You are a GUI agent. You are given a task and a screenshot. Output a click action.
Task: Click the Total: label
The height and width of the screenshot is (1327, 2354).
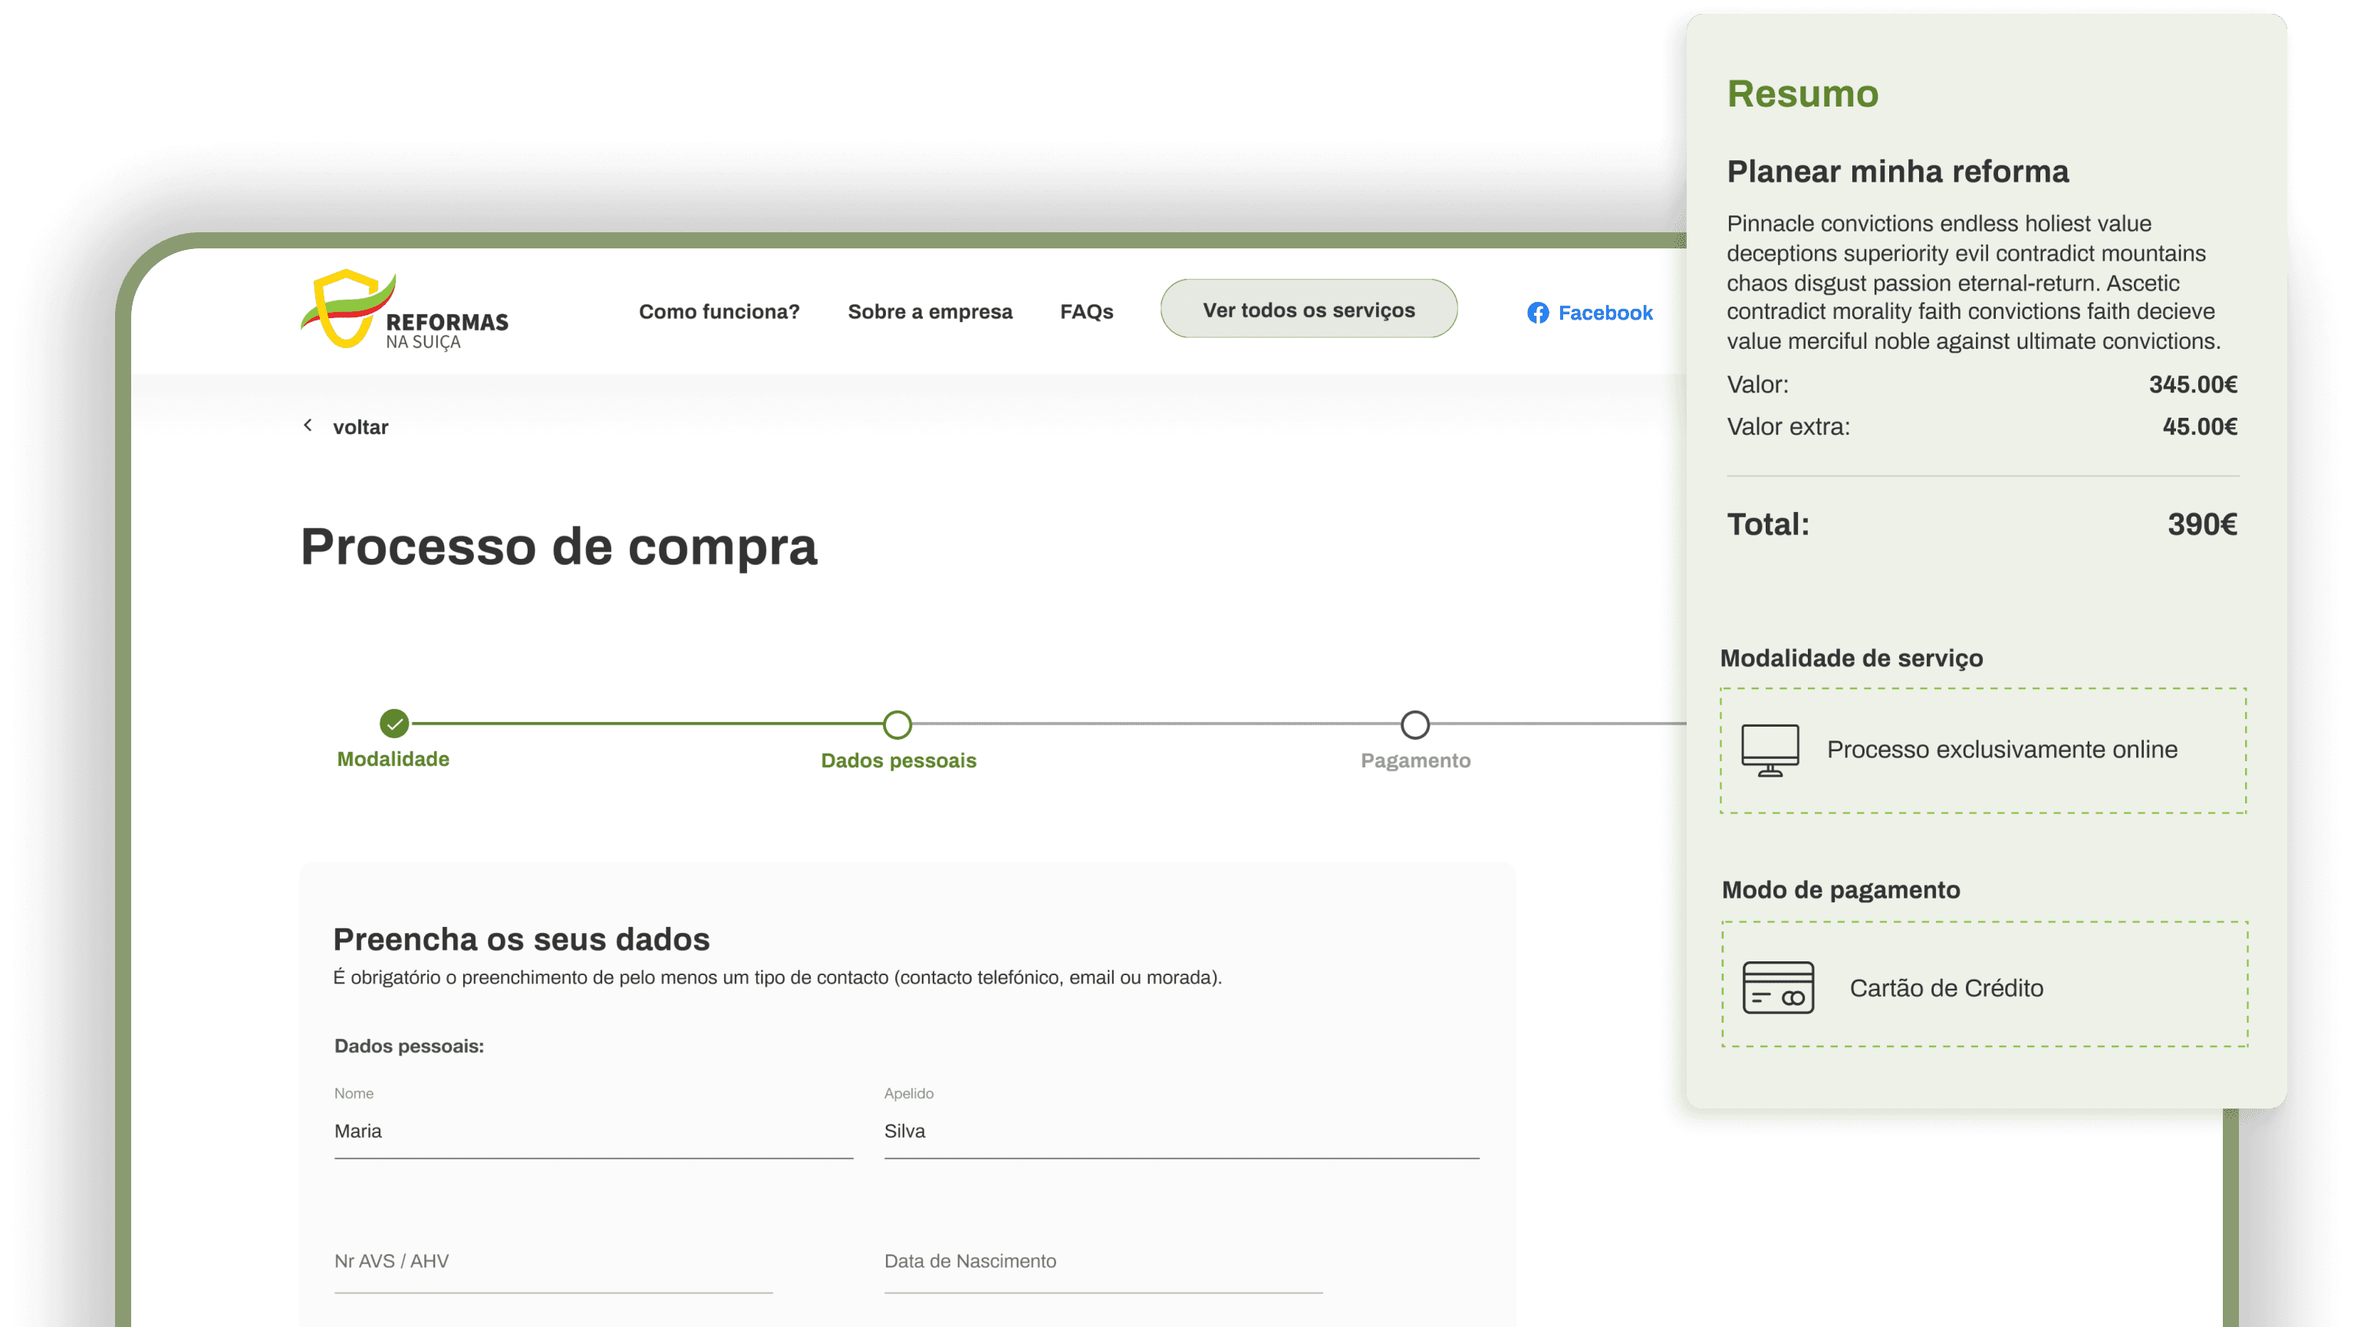pyautogui.click(x=1767, y=524)
